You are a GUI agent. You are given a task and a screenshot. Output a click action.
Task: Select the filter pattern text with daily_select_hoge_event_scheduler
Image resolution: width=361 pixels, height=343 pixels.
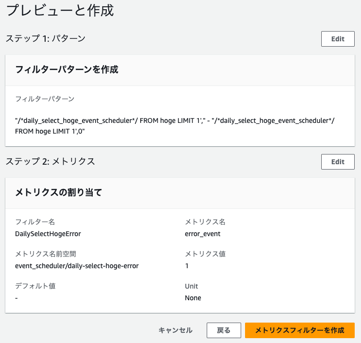pos(175,126)
